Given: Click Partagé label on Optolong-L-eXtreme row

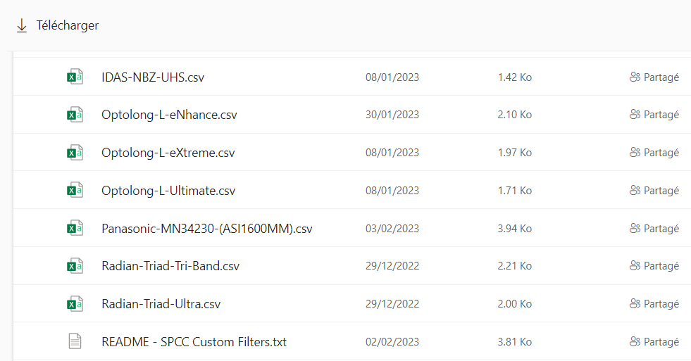Looking at the screenshot, I should (661, 153).
